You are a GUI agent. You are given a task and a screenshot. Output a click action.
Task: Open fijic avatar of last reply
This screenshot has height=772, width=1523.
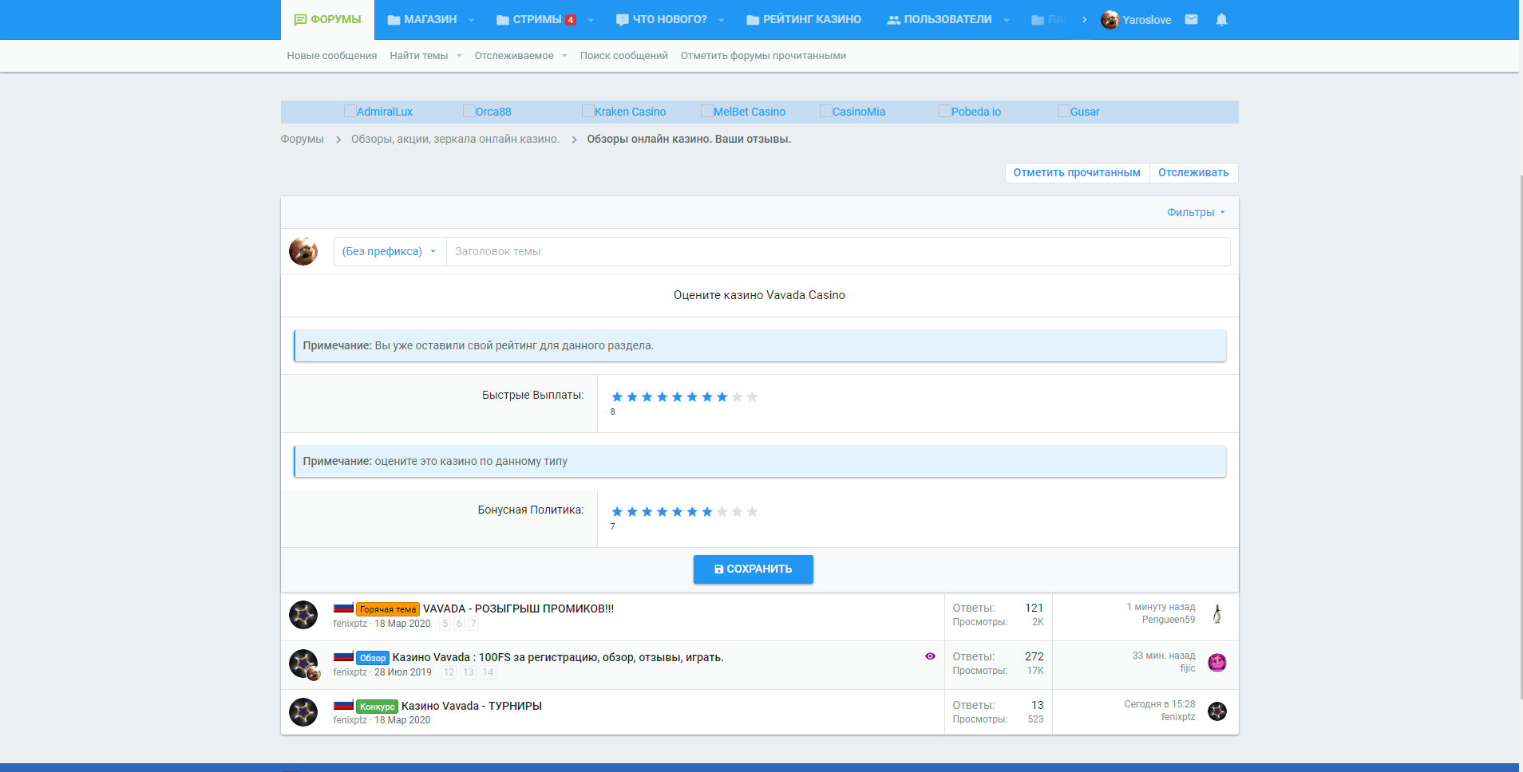coord(1217,662)
